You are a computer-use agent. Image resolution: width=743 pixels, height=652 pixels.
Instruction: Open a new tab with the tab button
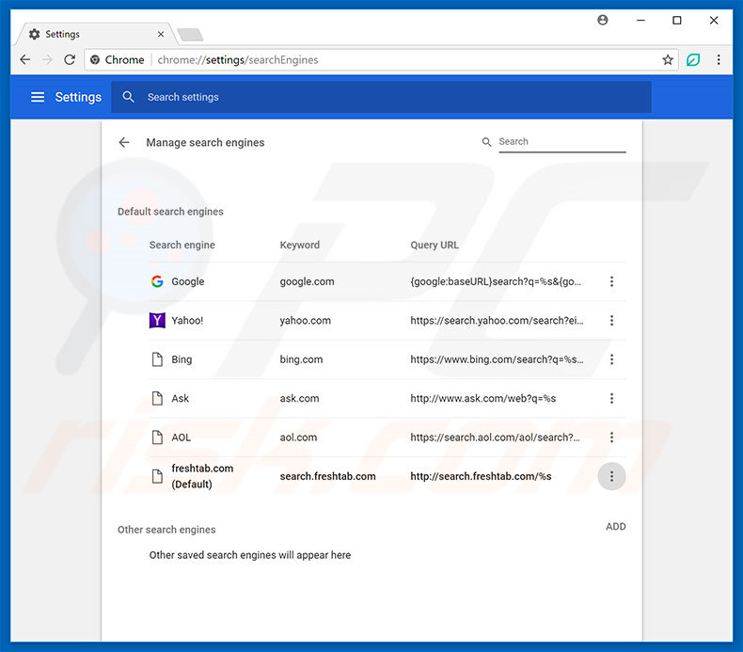(190, 35)
